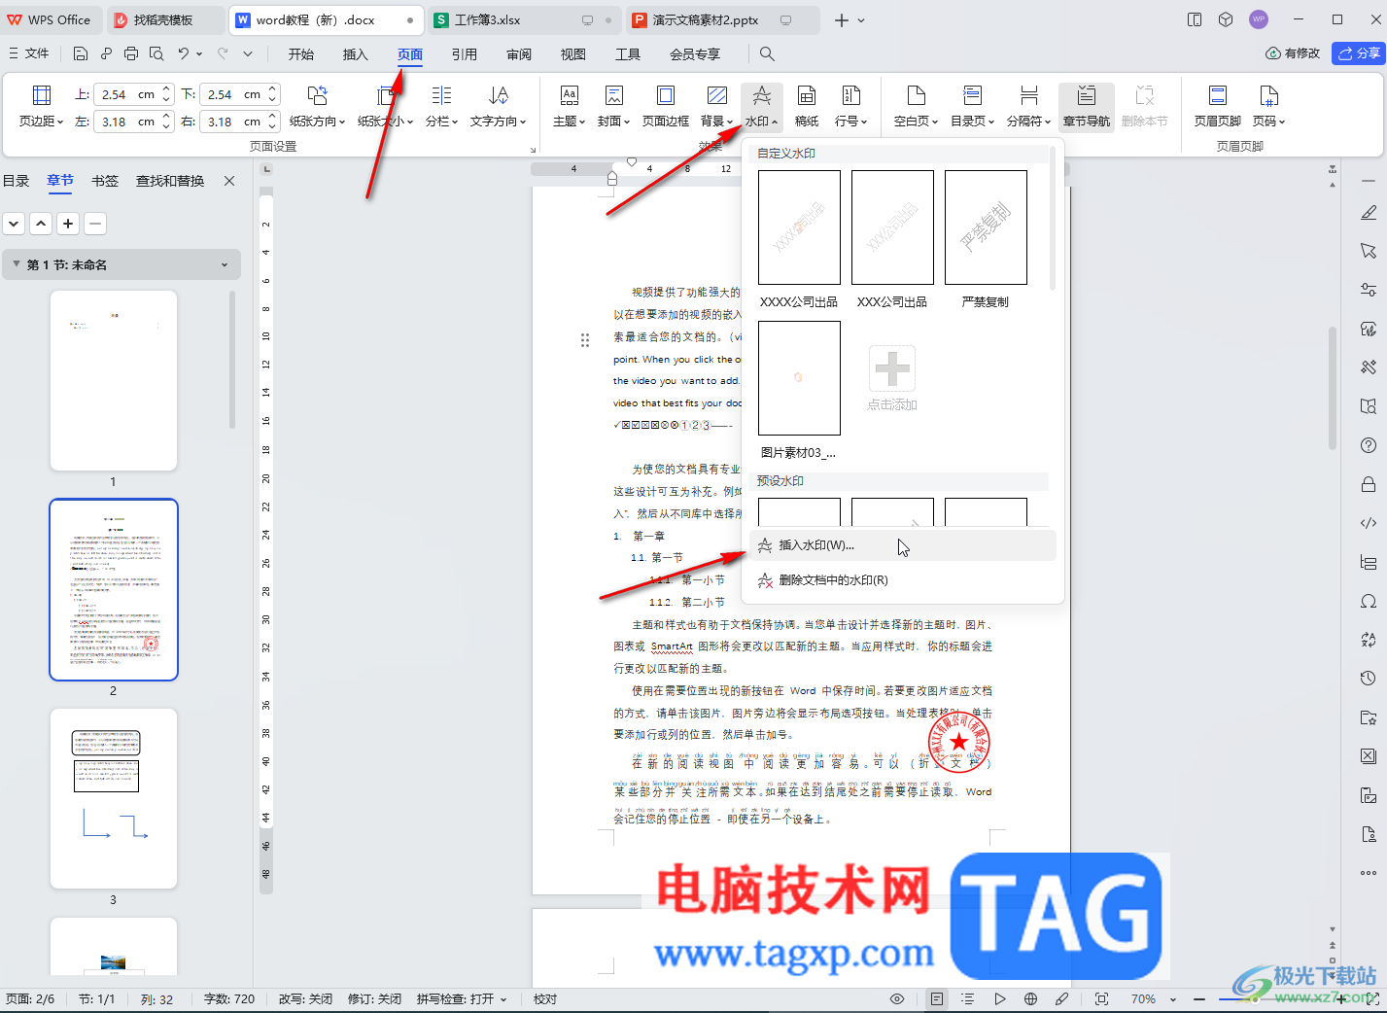The image size is (1387, 1013).
Task: Switch to the 引用 ribbon tab
Action: click(465, 54)
